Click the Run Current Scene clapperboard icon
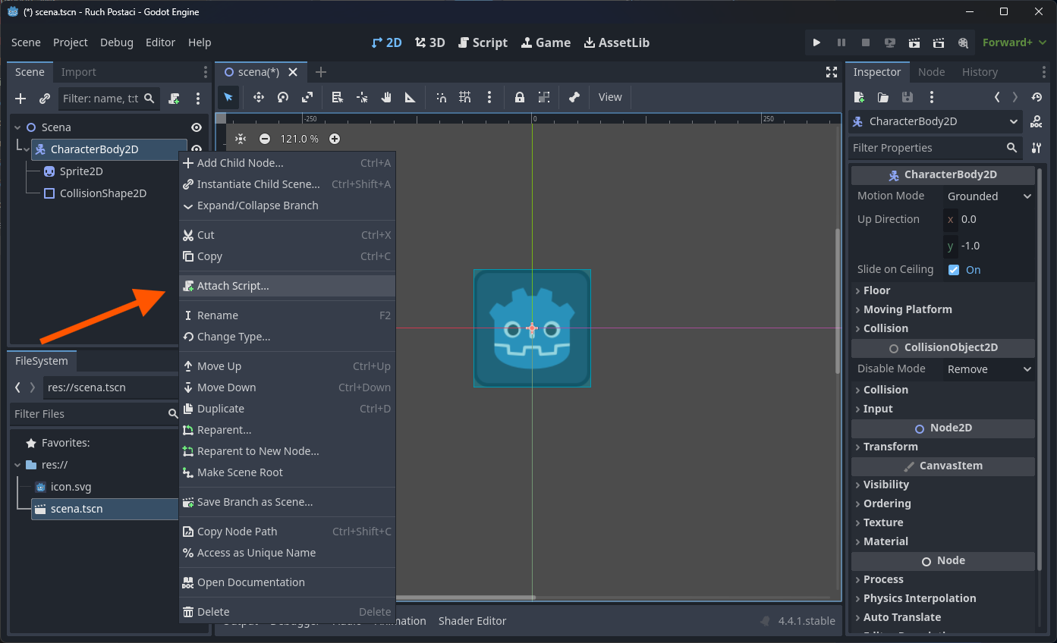The width and height of the screenshot is (1057, 643). pyautogui.click(x=914, y=42)
